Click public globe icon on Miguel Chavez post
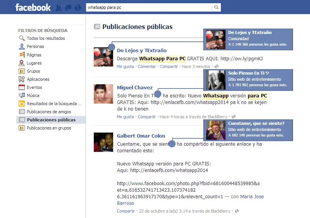Screen dimensions: 310x218 (x=234, y=117)
